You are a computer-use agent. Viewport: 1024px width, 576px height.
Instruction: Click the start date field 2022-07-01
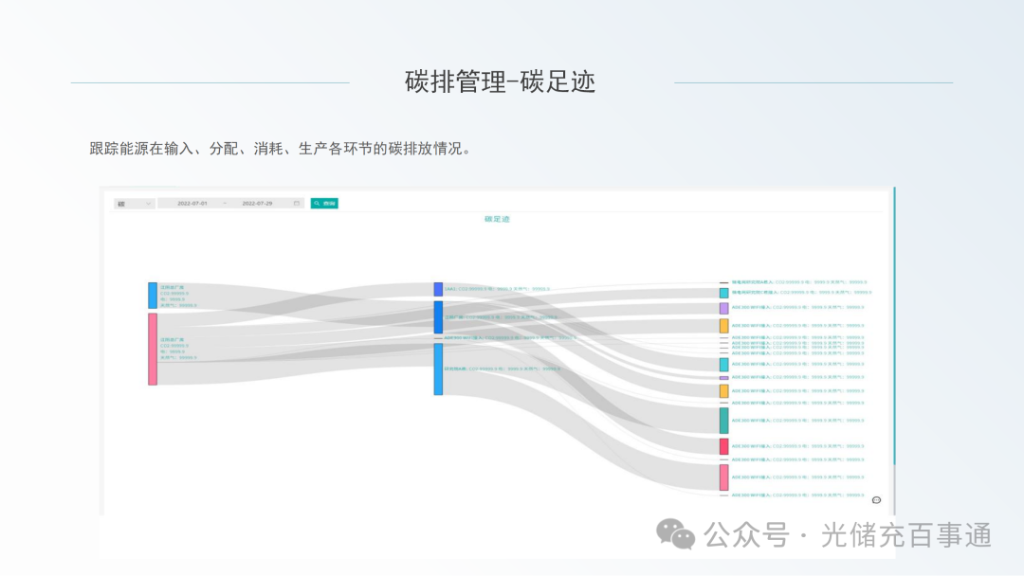[x=192, y=204]
